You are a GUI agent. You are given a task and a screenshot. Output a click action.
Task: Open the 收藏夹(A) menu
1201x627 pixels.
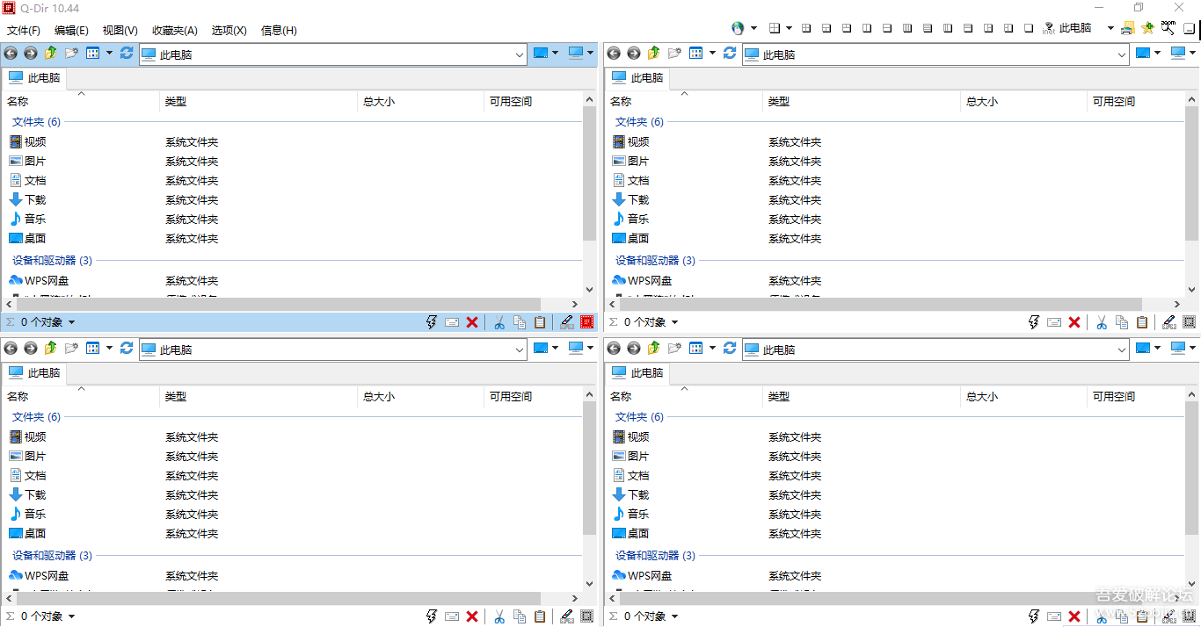point(174,31)
